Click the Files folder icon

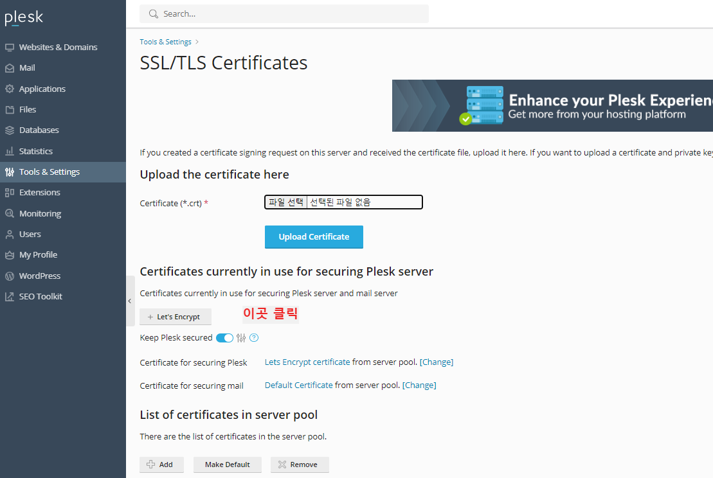[10, 109]
